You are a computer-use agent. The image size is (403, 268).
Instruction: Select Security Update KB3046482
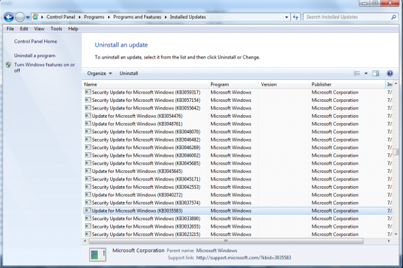[238, 140]
